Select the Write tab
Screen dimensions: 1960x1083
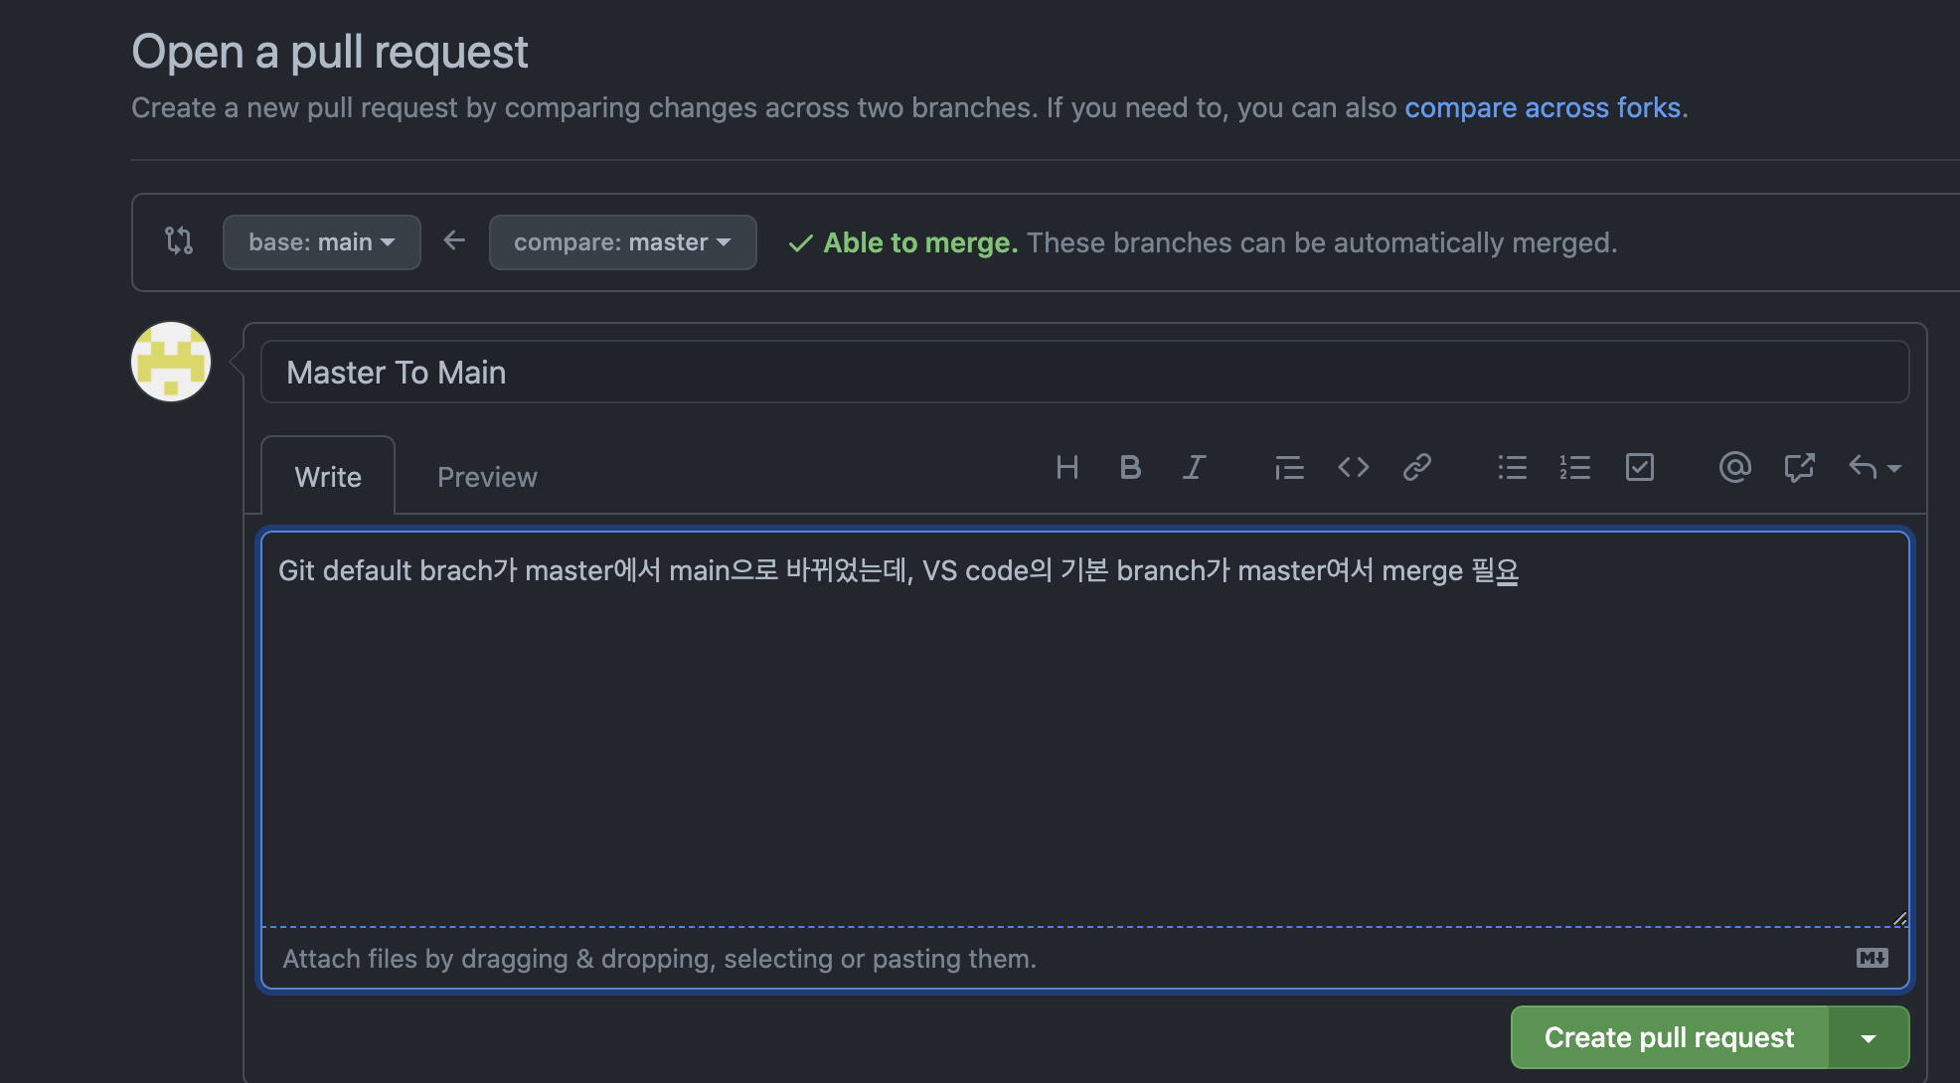click(328, 477)
